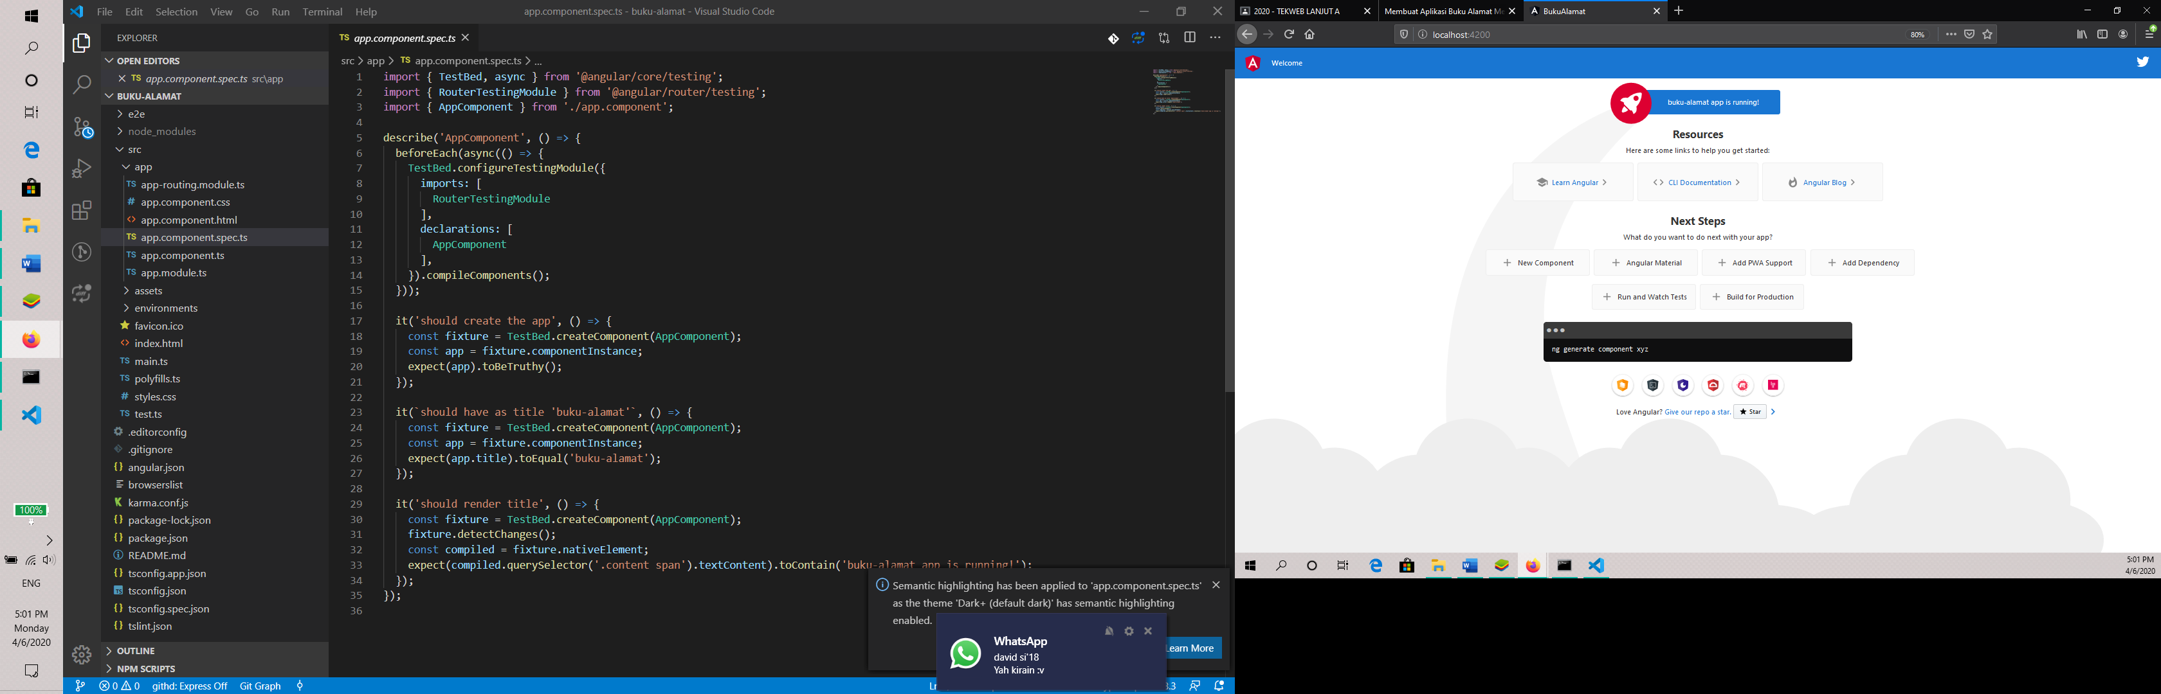Close the app.component.spec.ts editor tab
The image size is (2161, 694).
(x=466, y=38)
